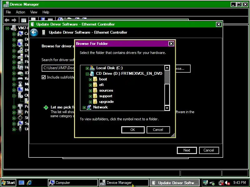Select the efi folder label
The width and height of the screenshot is (250, 187).
[101, 85]
